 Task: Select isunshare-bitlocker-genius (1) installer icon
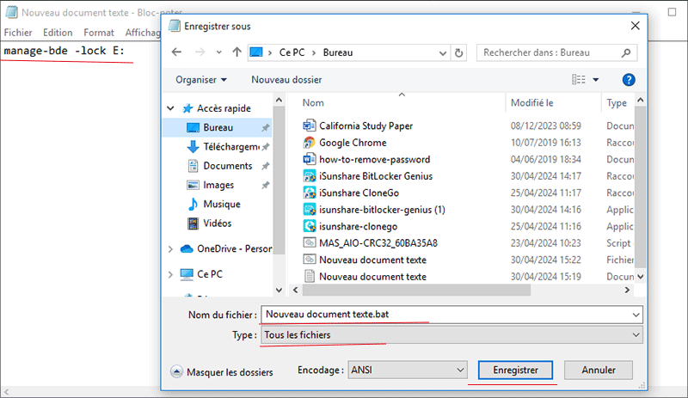pyautogui.click(x=310, y=209)
